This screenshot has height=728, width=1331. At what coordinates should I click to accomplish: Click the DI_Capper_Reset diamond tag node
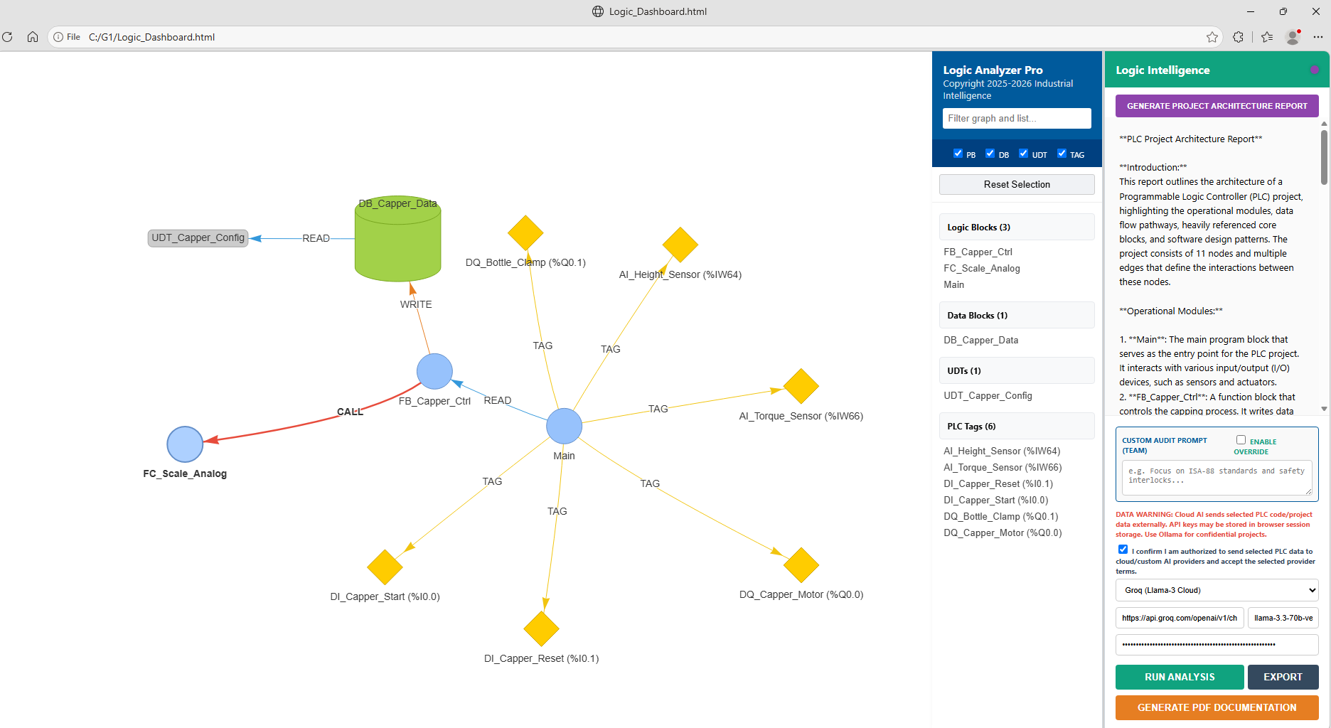(541, 629)
